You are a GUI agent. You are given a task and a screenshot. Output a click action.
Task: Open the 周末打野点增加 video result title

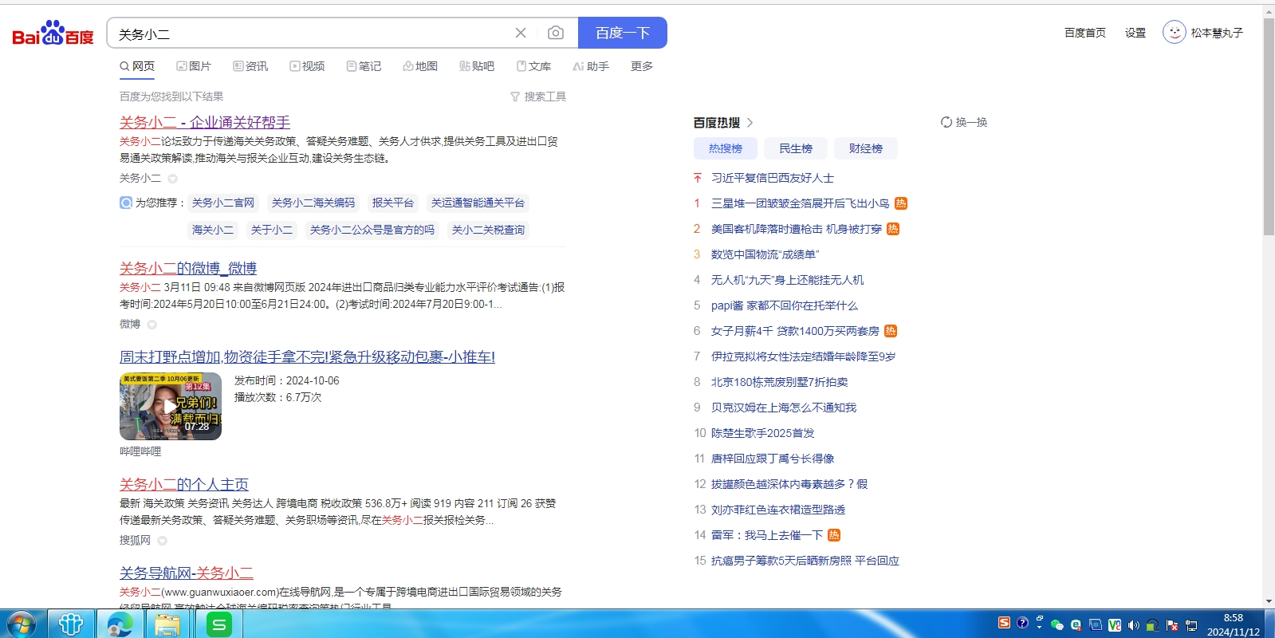coord(307,356)
